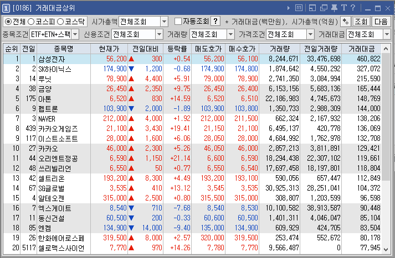Click the table vertical scrollbar thumb
The image size is (395, 258).
386,117
